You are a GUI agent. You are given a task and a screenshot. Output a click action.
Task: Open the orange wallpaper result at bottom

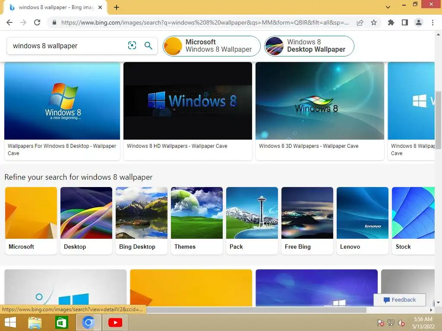click(191, 287)
